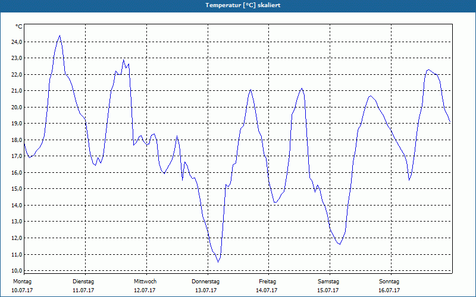Click the 17,0 axis value

(17, 156)
